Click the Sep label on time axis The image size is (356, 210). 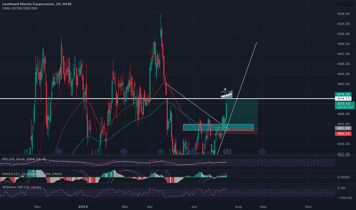[x=263, y=207]
